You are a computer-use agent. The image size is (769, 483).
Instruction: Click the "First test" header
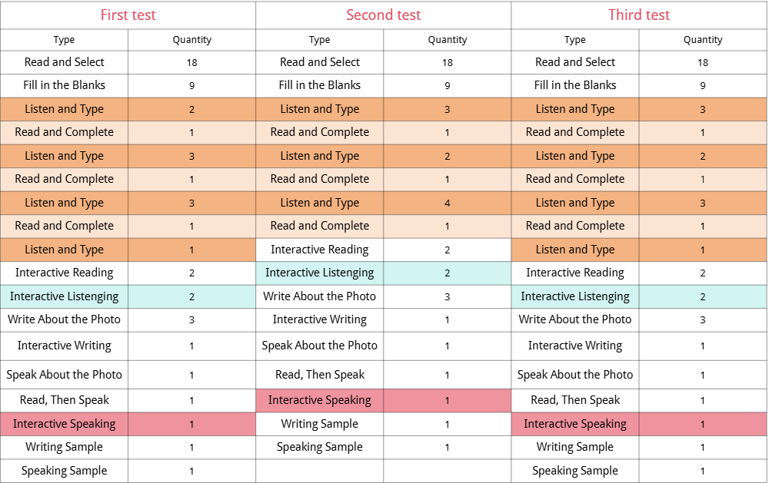(x=128, y=15)
